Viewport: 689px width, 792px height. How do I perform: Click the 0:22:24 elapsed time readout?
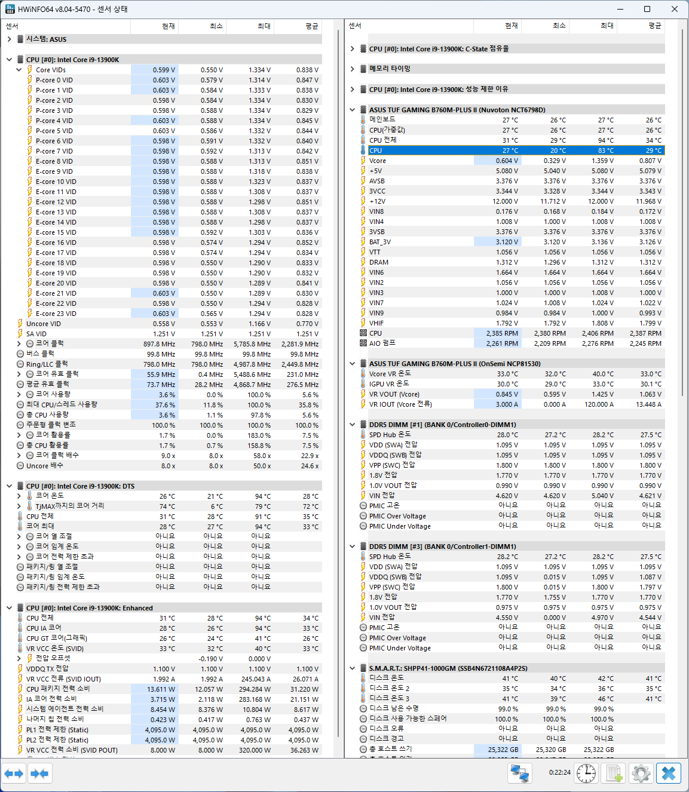pyautogui.click(x=559, y=772)
